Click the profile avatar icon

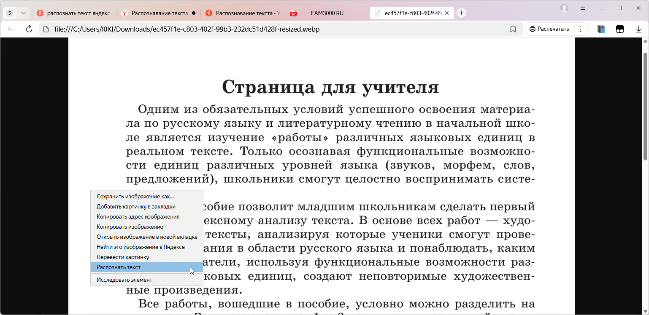point(564,8)
